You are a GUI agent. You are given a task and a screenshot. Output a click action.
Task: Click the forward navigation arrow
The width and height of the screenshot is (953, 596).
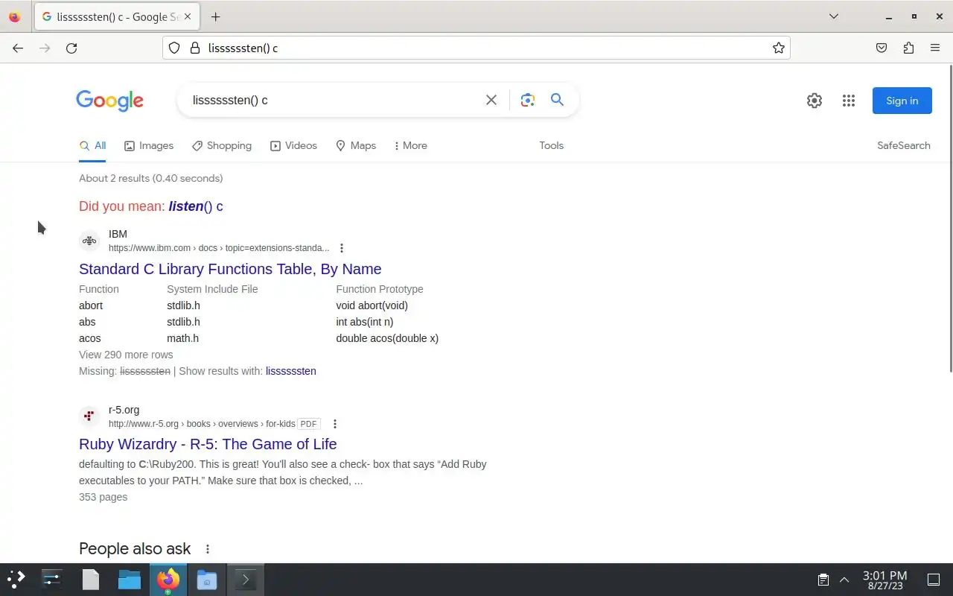(x=45, y=48)
